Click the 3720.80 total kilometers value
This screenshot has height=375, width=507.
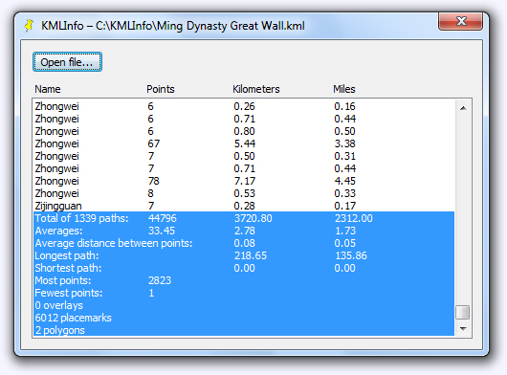pos(253,218)
